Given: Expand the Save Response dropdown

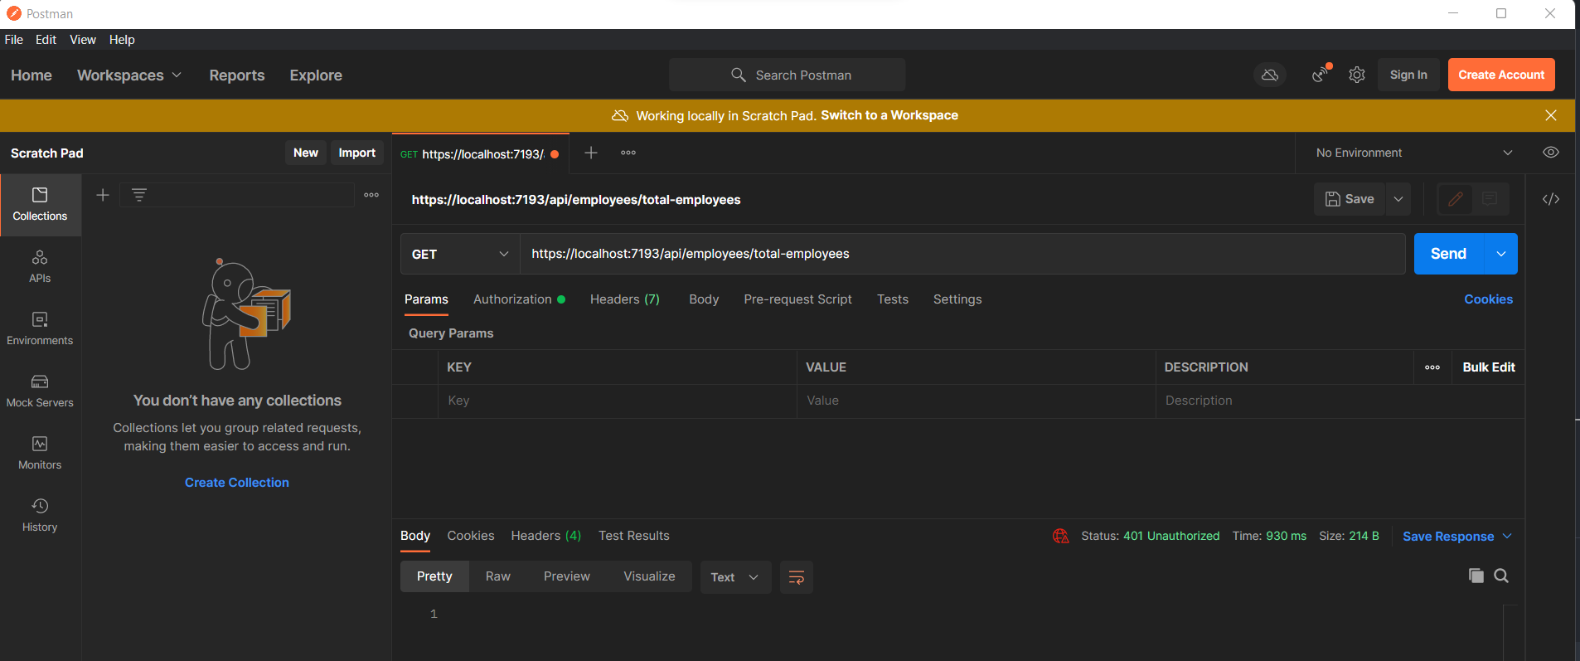Looking at the screenshot, I should (x=1456, y=537).
